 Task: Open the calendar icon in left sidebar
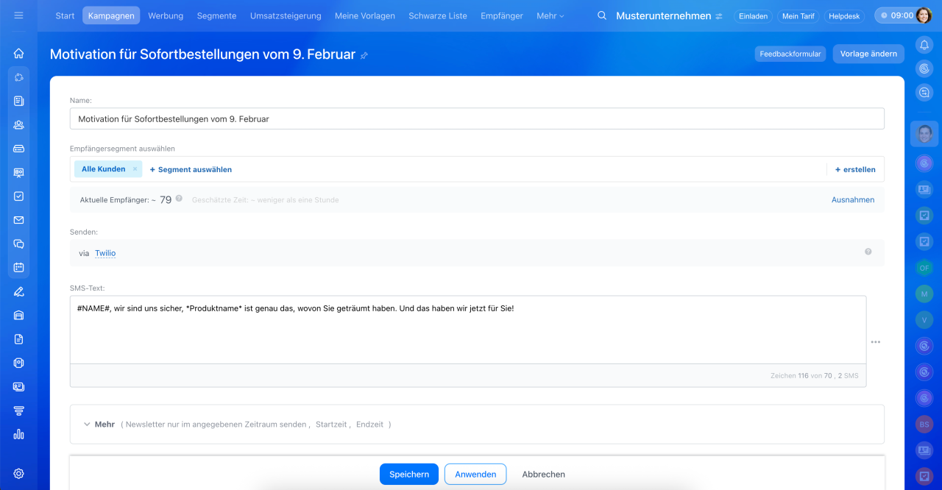[18, 267]
